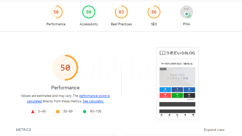Screen dimensions: 242x136
Task: Click the hamburger menu icon in preview footer
Action: 162,115
